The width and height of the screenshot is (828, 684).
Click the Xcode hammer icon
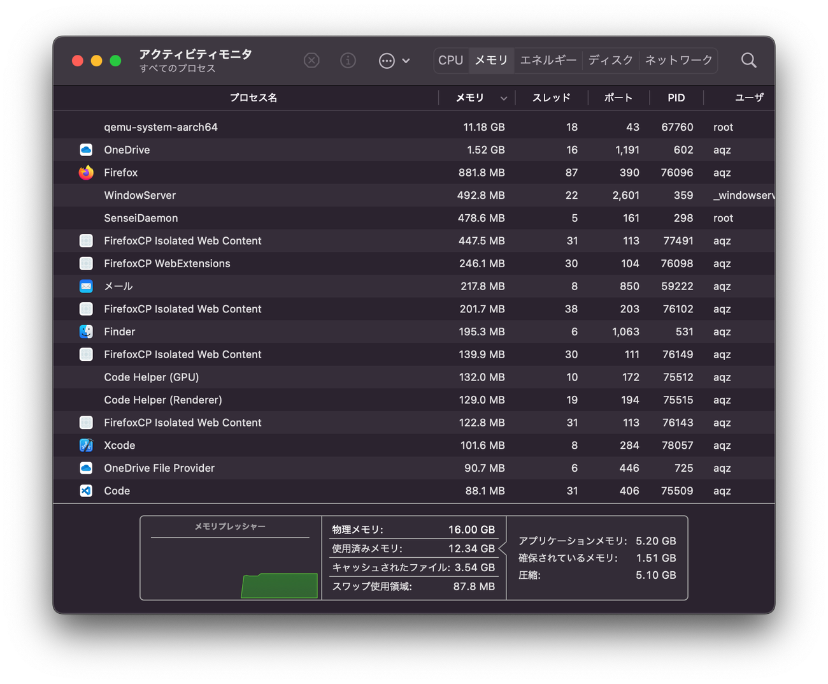click(x=86, y=446)
